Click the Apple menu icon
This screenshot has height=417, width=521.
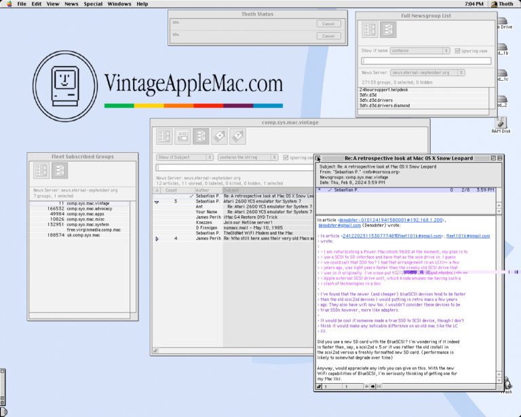[9, 4]
